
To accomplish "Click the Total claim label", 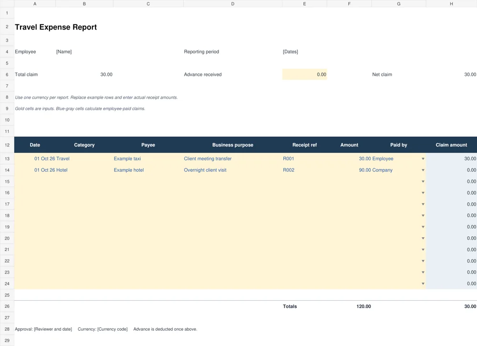I will (26, 74).
